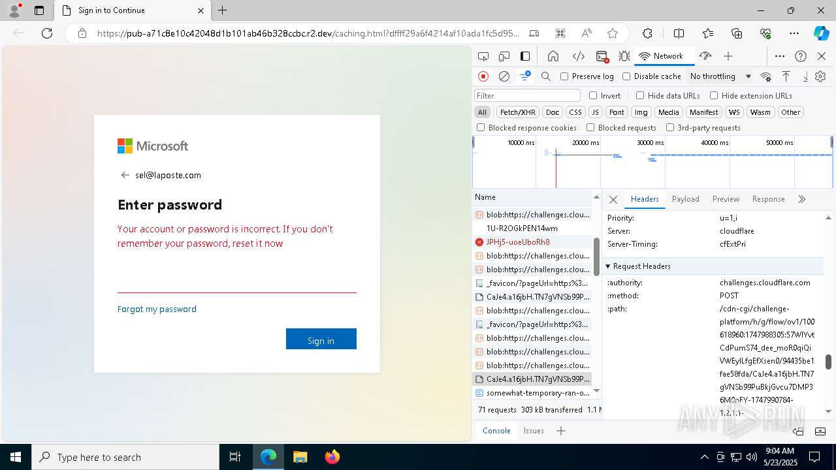Import HAR file upload arrow icon
The height and width of the screenshot is (470, 836).
[x=786, y=76]
